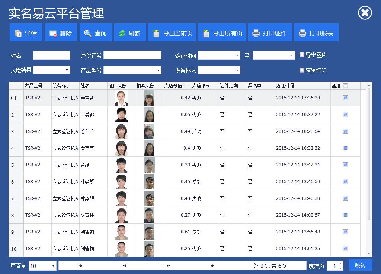Run the 查询 search button

pos(96,33)
